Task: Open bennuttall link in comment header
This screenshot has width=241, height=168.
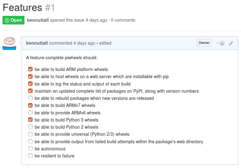Action: pos(37,43)
